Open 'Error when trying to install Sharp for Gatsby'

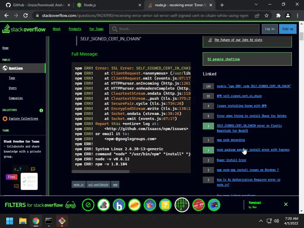click(x=252, y=116)
